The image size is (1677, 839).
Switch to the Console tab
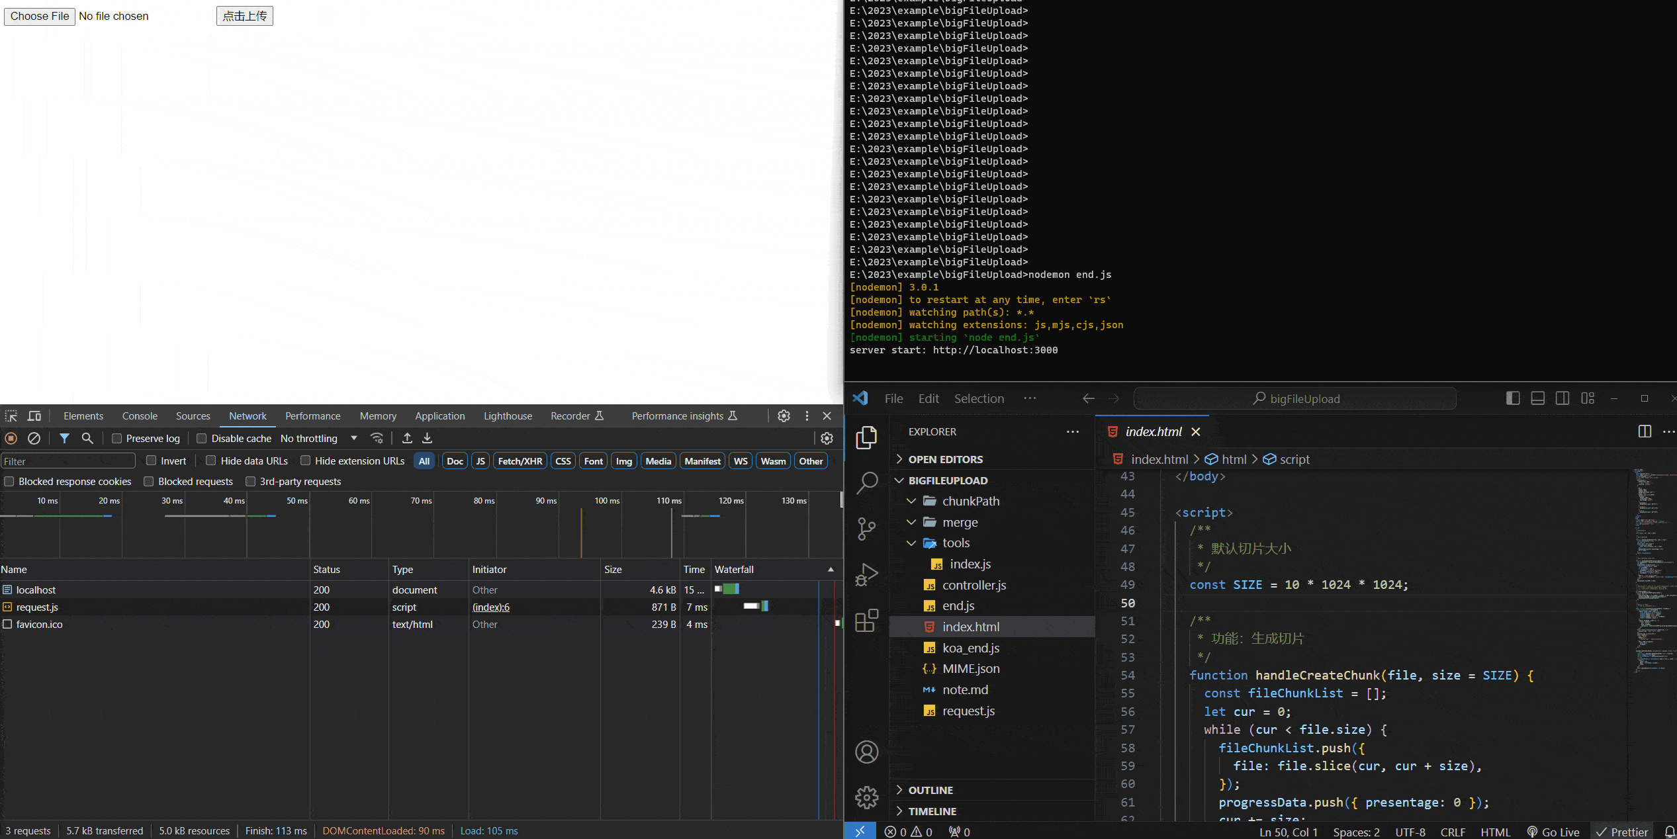click(140, 416)
